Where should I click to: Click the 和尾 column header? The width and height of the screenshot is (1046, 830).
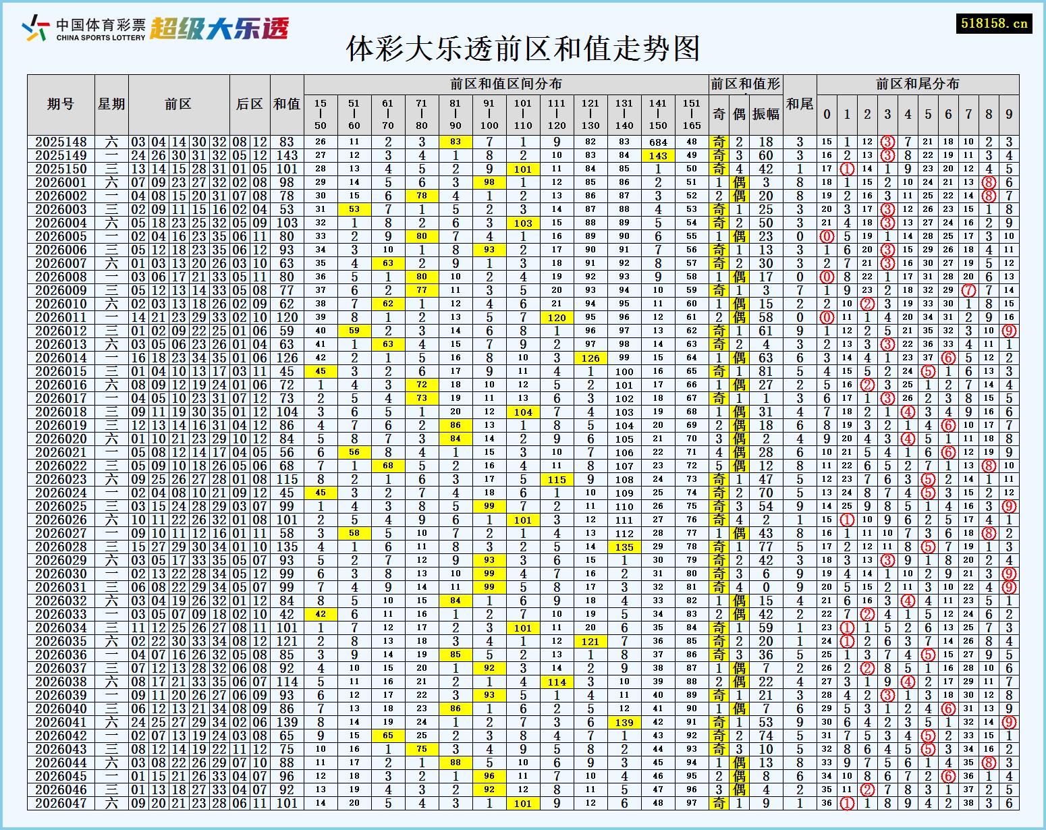(x=800, y=104)
